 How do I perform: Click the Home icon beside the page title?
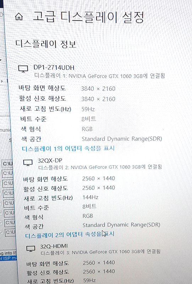19,17
